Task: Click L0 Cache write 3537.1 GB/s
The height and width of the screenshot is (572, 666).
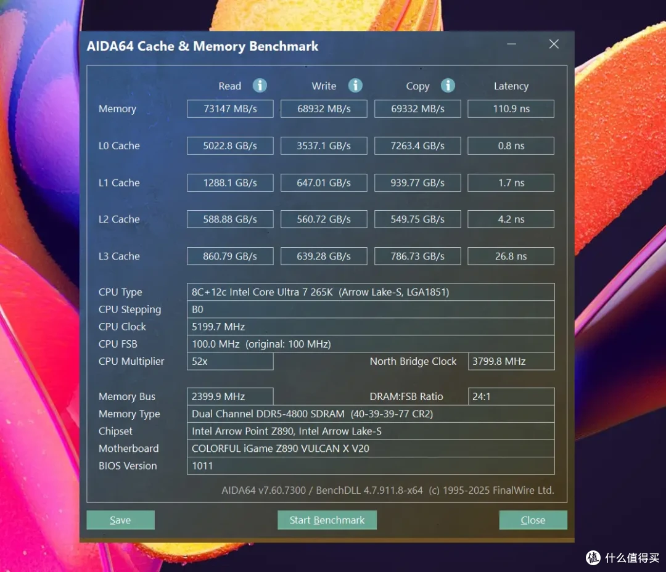Action: point(324,145)
